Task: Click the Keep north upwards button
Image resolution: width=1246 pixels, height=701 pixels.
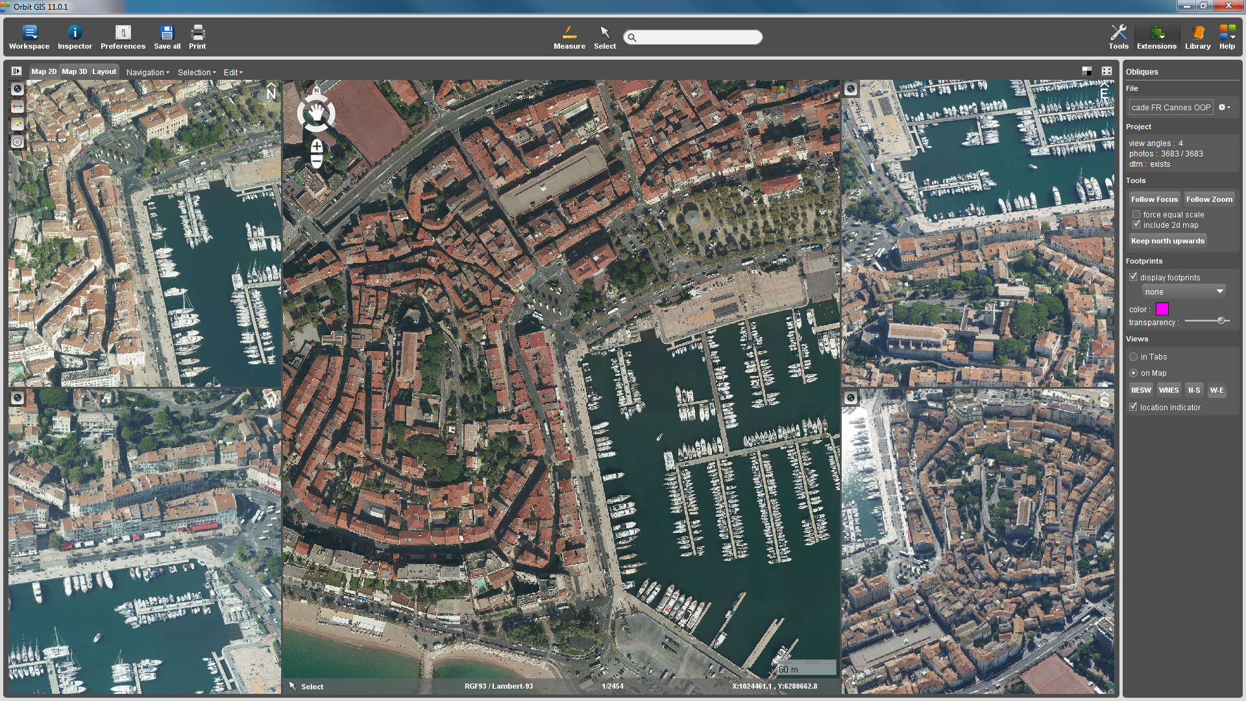Action: coord(1167,241)
